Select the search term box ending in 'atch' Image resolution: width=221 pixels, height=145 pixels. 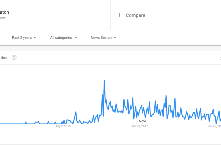click(x=55, y=15)
